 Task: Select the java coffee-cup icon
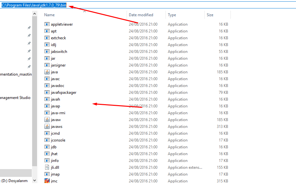tap(47, 72)
